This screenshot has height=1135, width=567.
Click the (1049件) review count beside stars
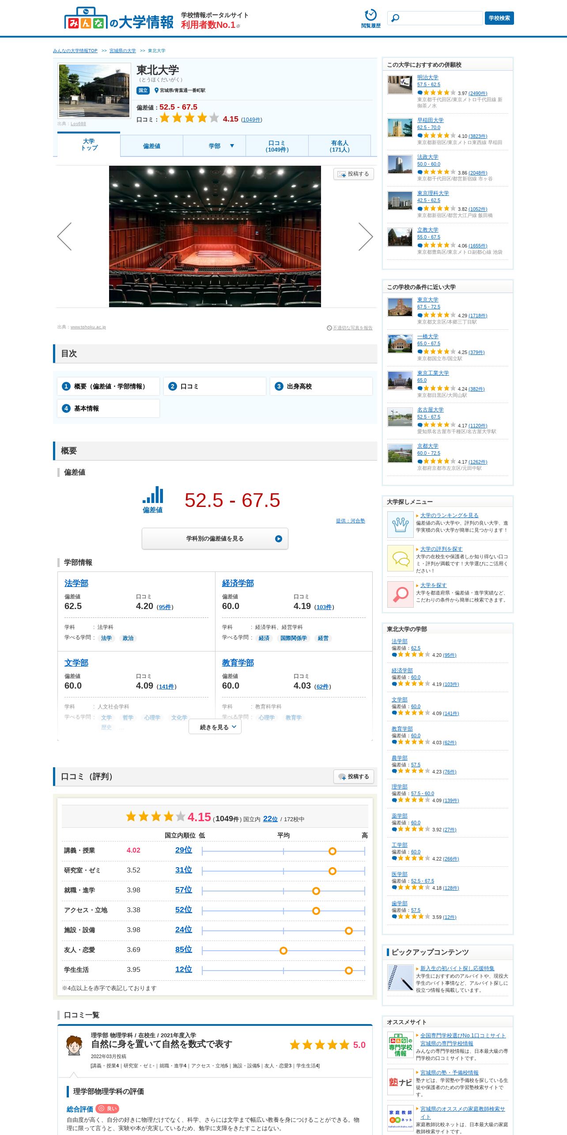(251, 120)
